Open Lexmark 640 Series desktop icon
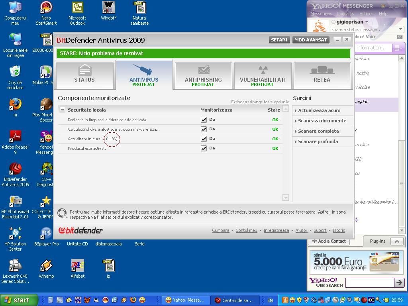 (16, 272)
